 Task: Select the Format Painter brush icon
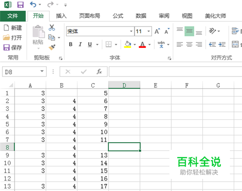(x=52, y=47)
